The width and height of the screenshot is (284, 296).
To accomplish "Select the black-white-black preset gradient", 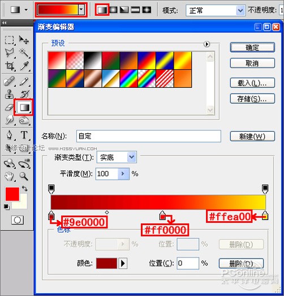I will (x=93, y=60).
